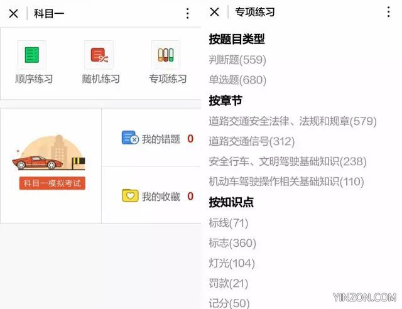Open 标志(360) knowledge point
This screenshot has height=309, width=402.
(x=232, y=243)
